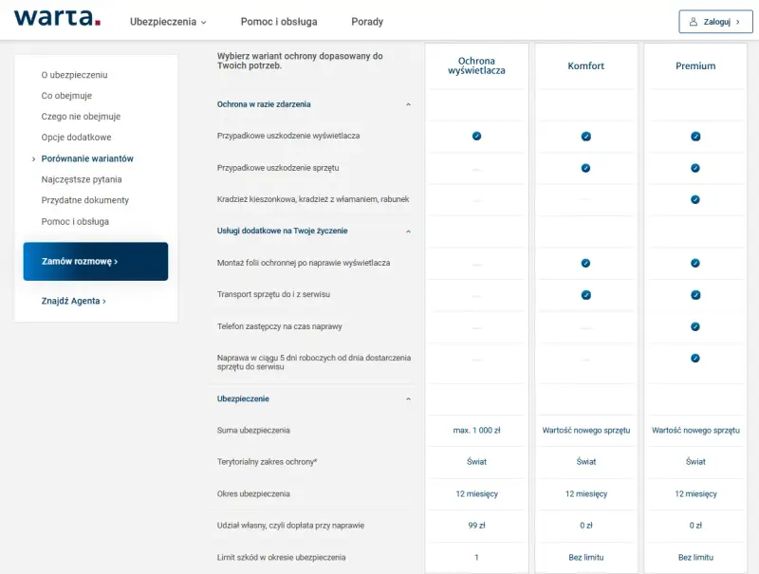Click Komfort checkmark for montaż folii ochronnej
Screen dimensions: 759x574
click(x=585, y=264)
